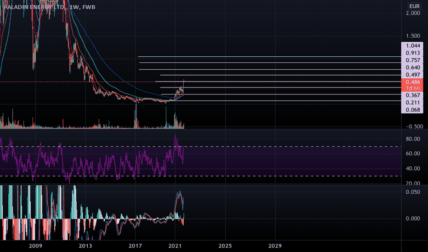Viewport: 428px width, 252px height.
Task: Click the 2021 time axis label
Action: click(175, 246)
